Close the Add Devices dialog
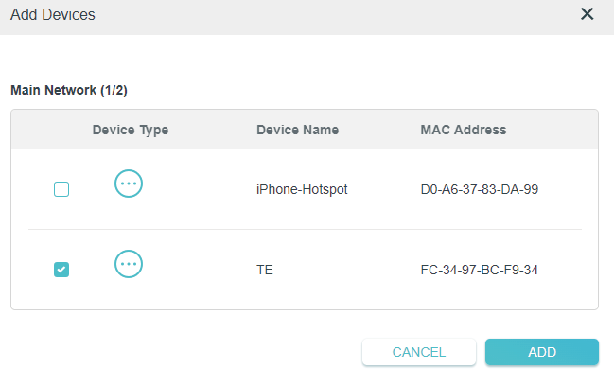 [x=588, y=14]
